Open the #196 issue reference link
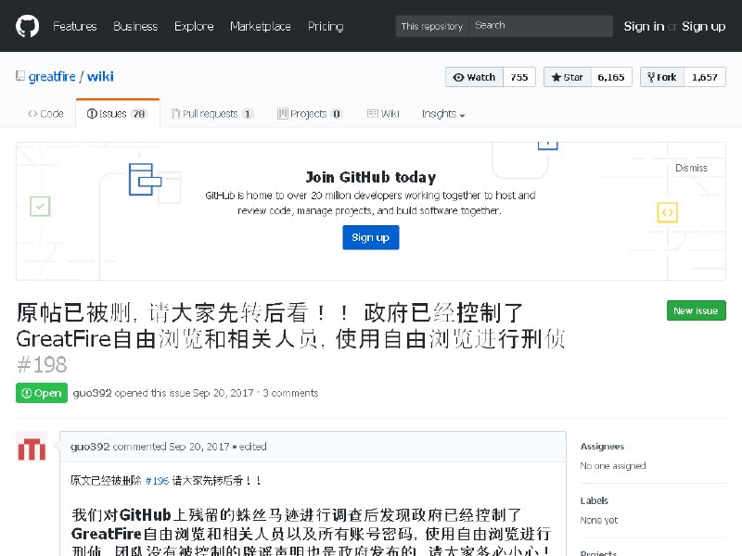Screen dimensions: 742x556 pyautogui.click(x=157, y=481)
